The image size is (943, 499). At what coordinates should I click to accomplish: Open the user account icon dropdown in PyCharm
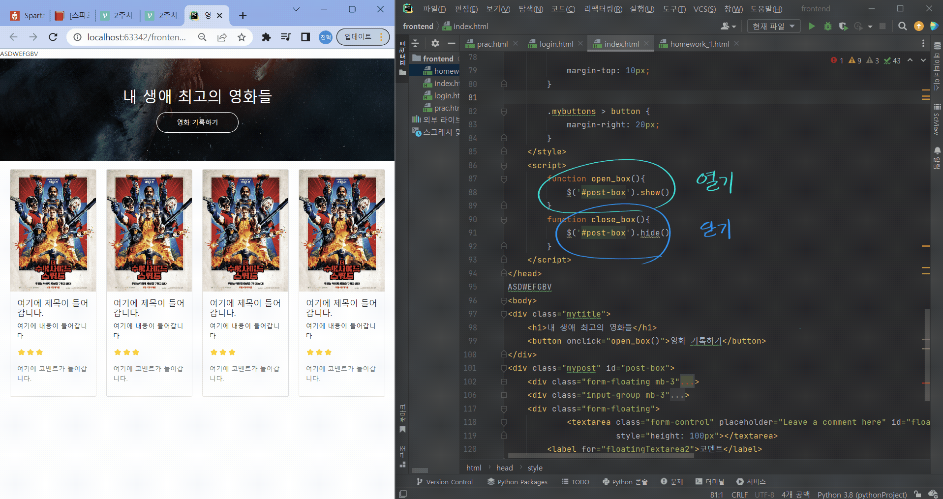pos(728,26)
